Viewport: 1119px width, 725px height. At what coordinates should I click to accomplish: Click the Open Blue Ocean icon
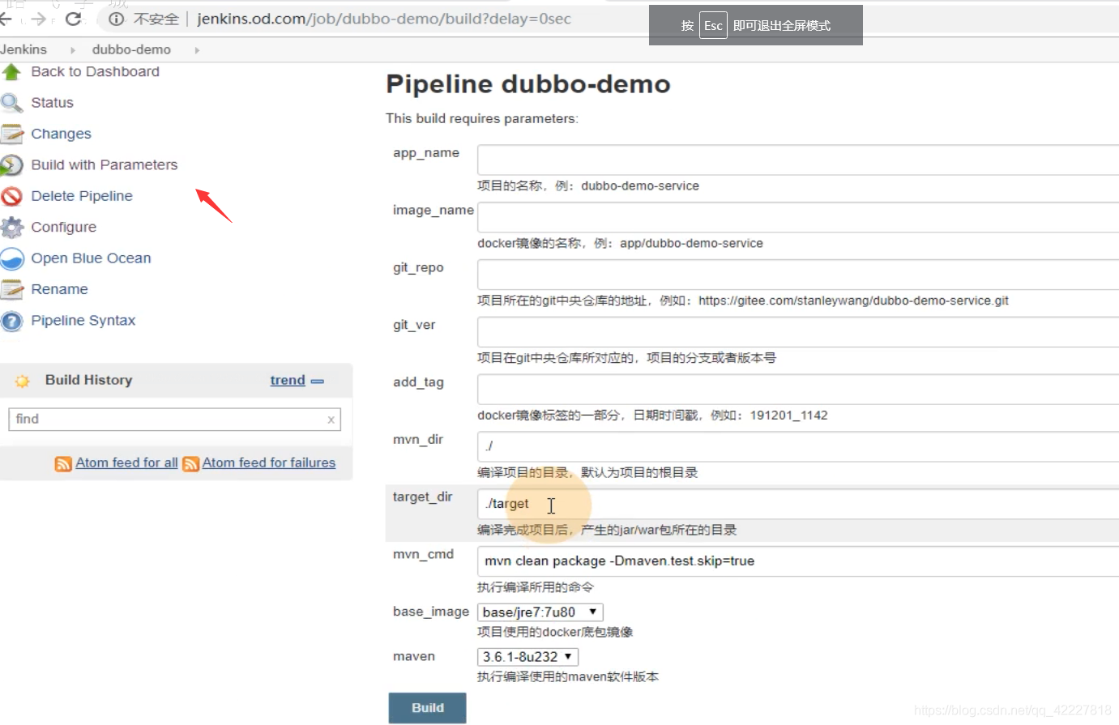click(11, 258)
